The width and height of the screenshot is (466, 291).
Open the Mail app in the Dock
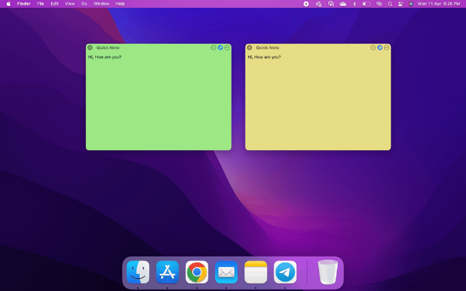tap(226, 272)
